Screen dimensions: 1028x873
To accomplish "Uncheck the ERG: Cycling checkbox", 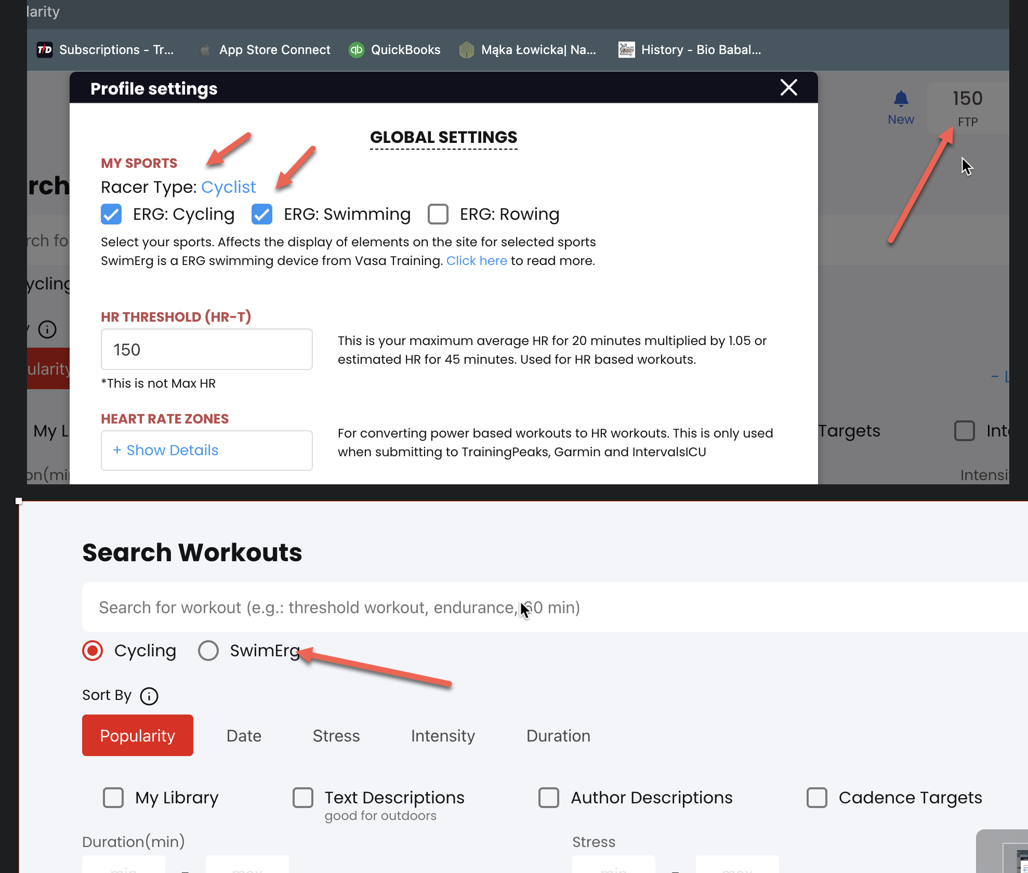I will click(111, 214).
